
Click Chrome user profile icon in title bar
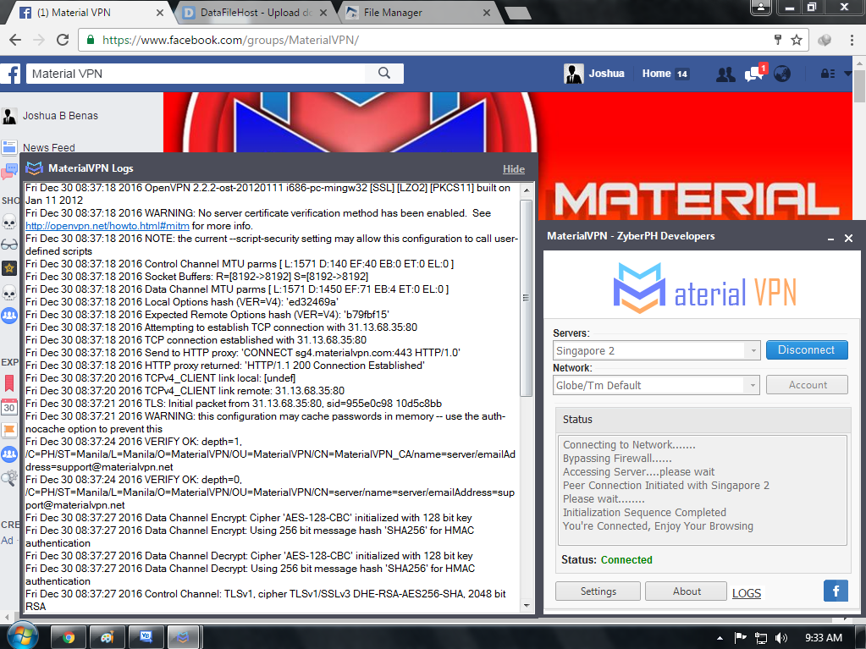pyautogui.click(x=761, y=7)
